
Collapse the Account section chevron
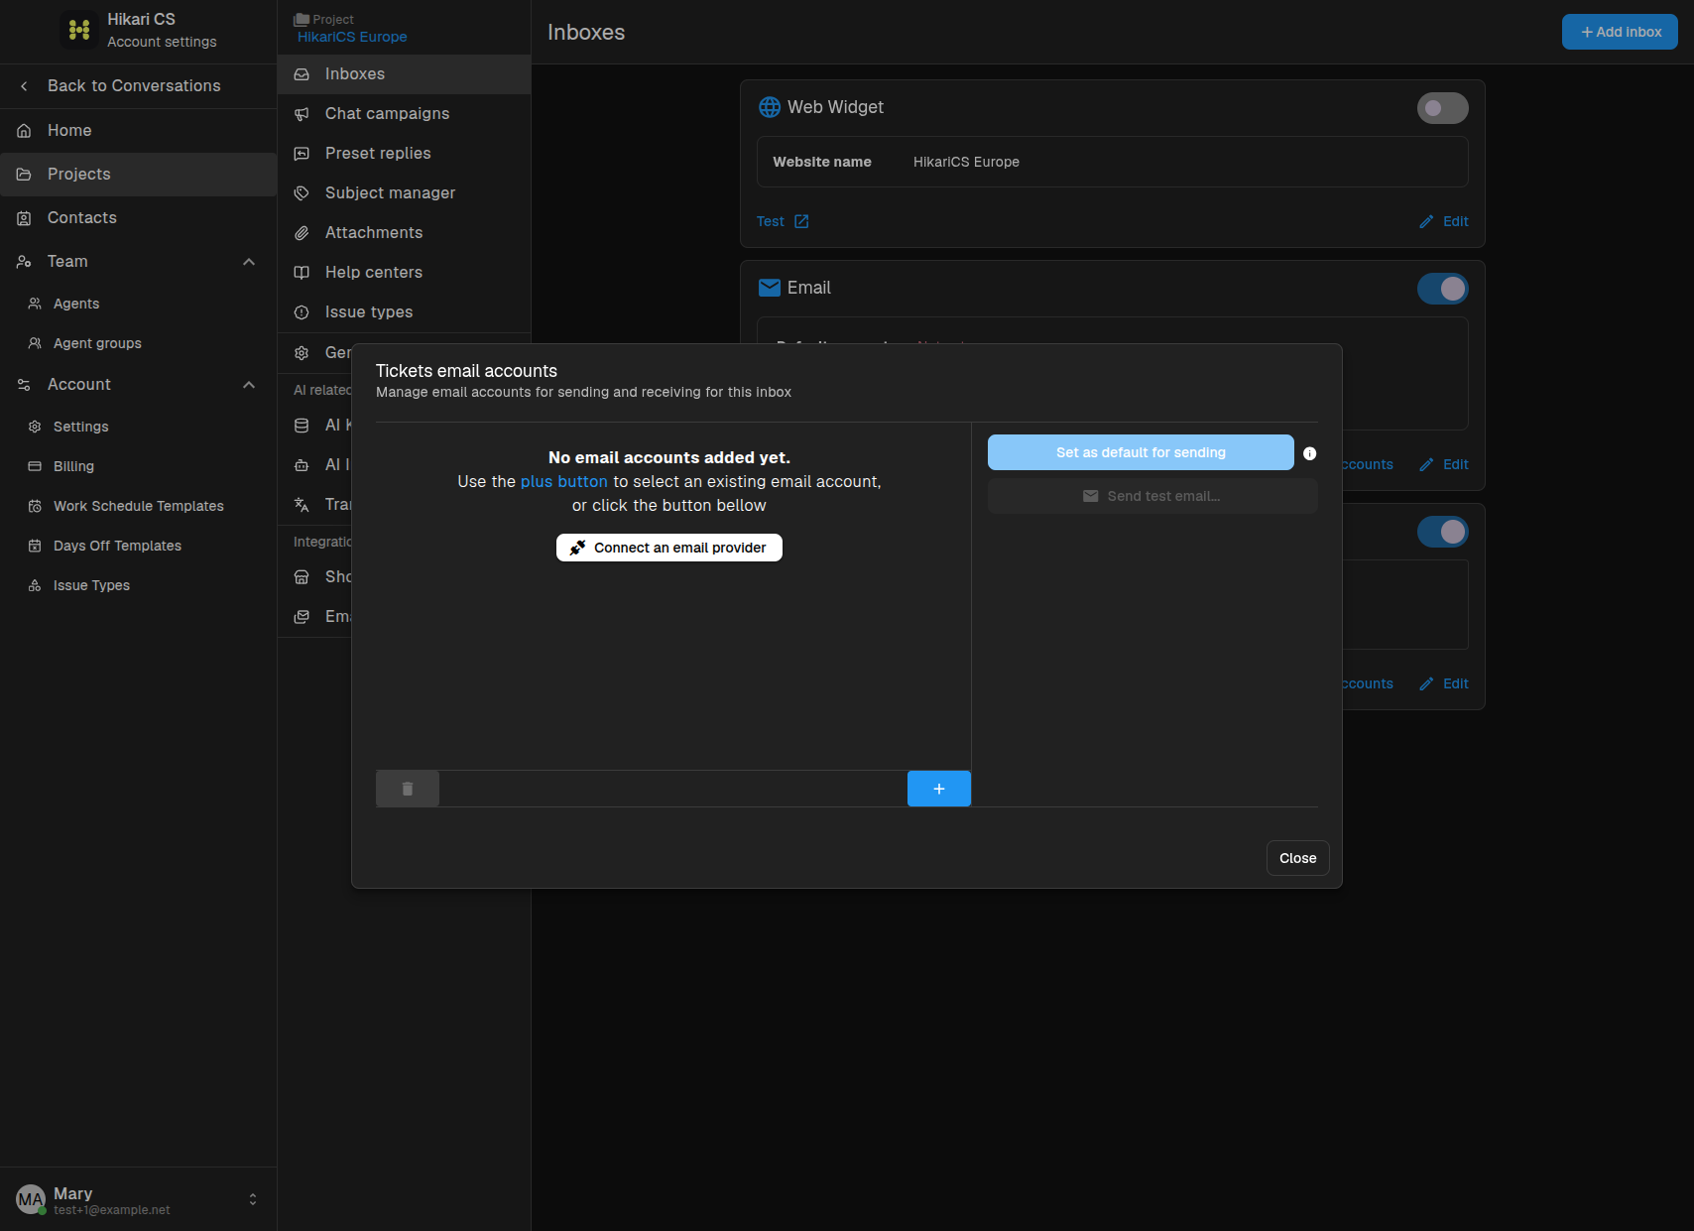pos(249,385)
